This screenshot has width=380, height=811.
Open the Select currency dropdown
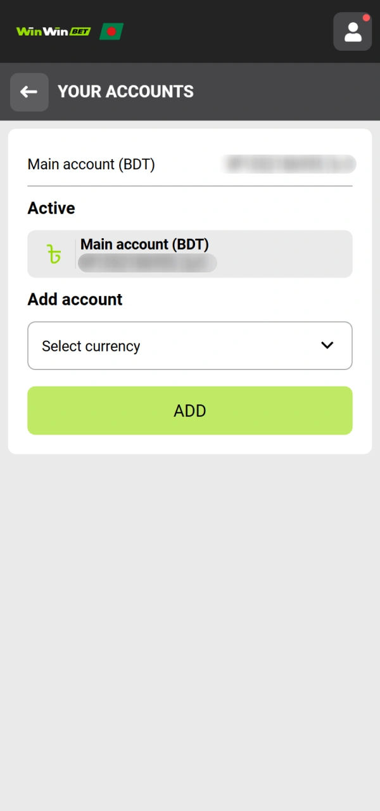coord(190,345)
